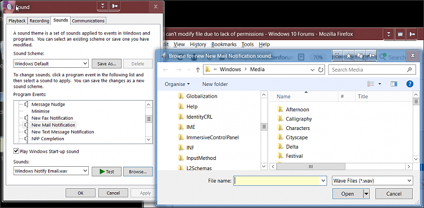The width and height of the screenshot is (424, 208).
Task: Select the Sounds tab
Action: (60, 20)
